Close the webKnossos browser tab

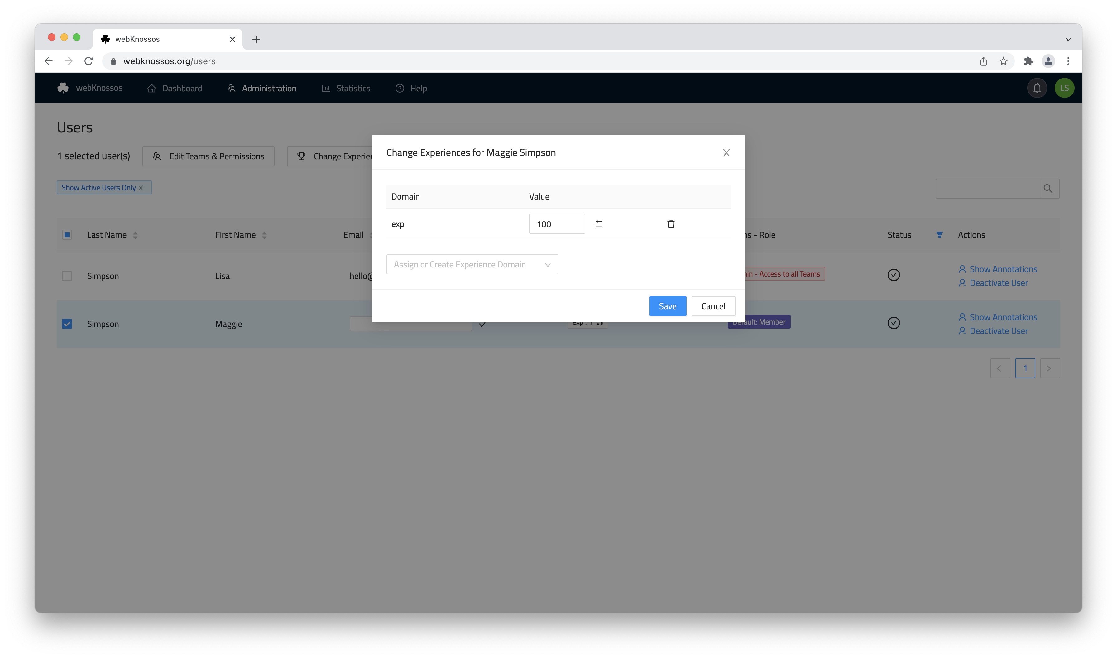232,39
